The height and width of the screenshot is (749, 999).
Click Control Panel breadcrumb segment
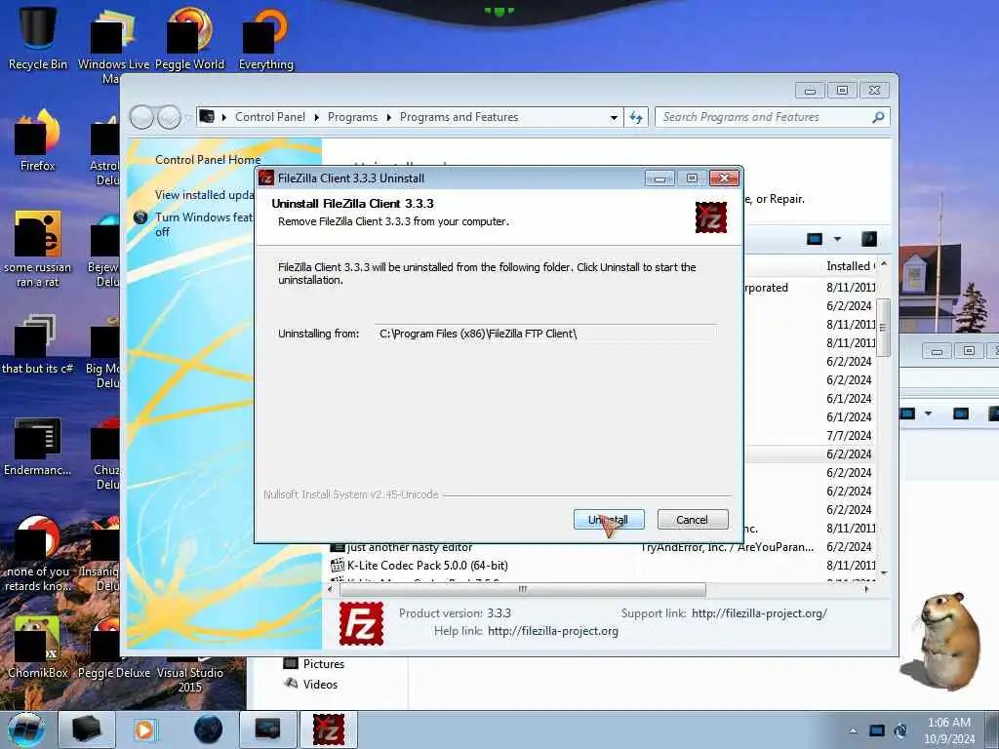[x=270, y=117]
